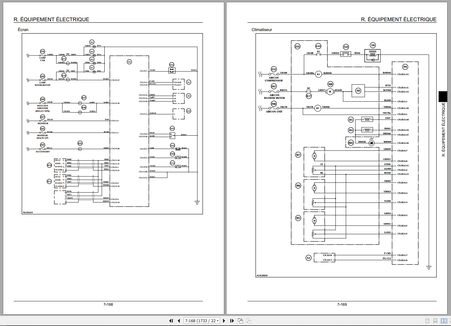Click the 'SEAT,SUS &HEATER (RELAY SPK)' label
The width and height of the screenshot is (451, 326).
tap(43, 108)
